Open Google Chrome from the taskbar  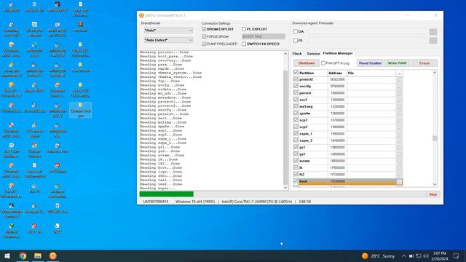pos(23,255)
